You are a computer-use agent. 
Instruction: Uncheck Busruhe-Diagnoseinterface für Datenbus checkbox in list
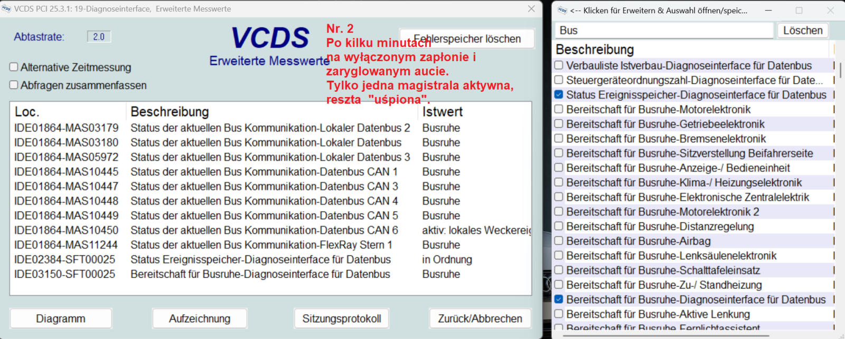point(559,299)
